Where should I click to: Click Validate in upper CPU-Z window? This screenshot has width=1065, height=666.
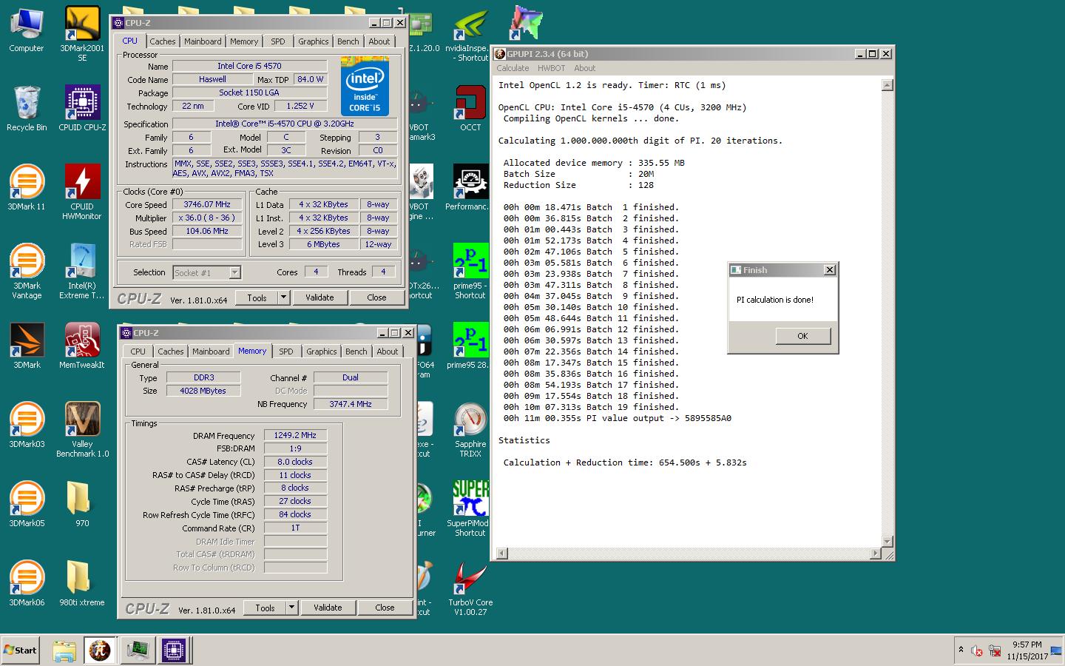click(319, 297)
